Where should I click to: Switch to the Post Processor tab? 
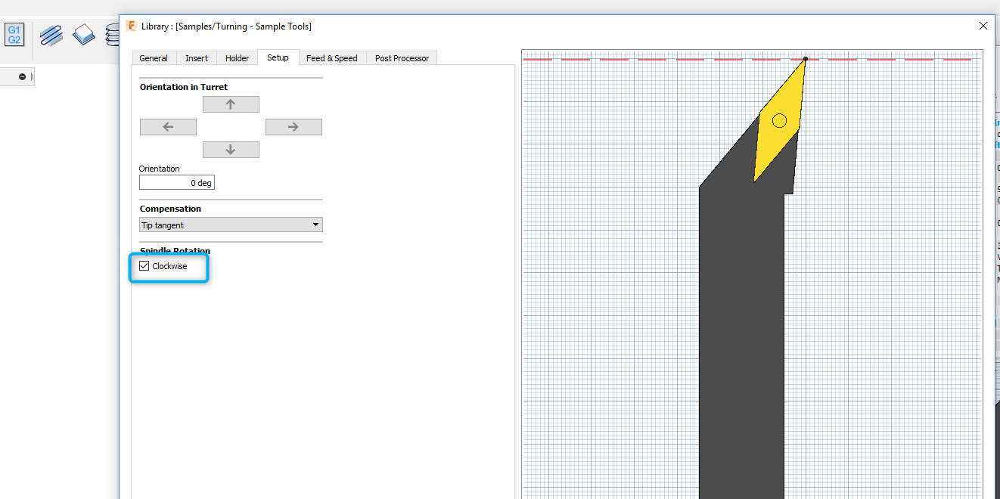(x=402, y=57)
